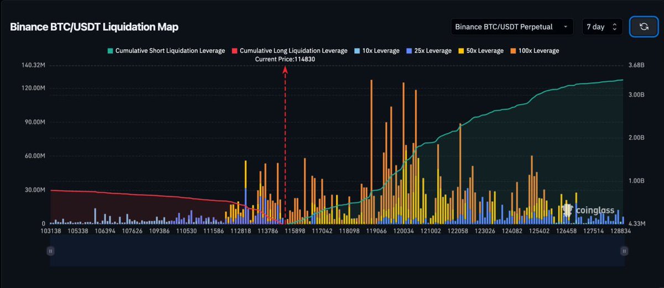The height and width of the screenshot is (288, 664).
Task: Click the Binance BTC/USDT Liquidation Map title
Action: (94, 27)
